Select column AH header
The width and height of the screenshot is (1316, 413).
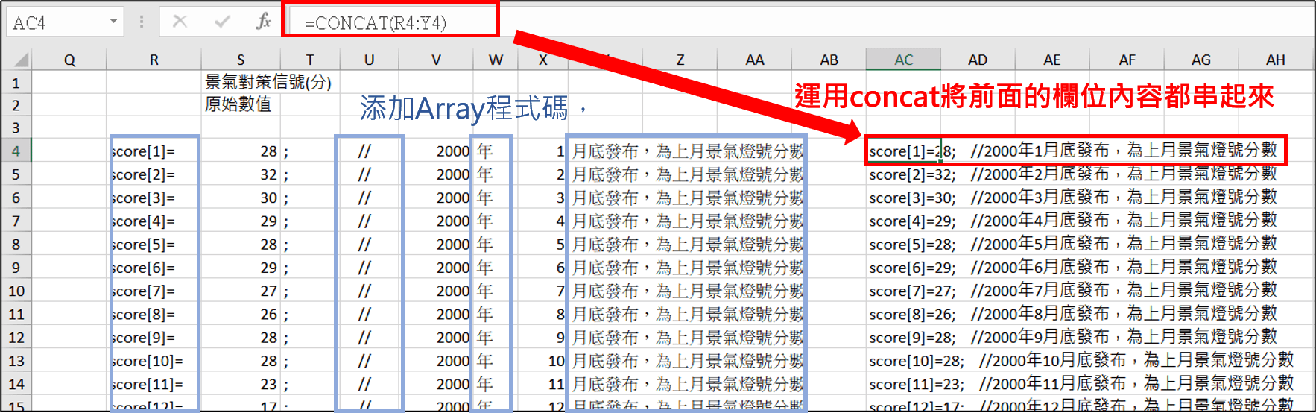click(1275, 60)
